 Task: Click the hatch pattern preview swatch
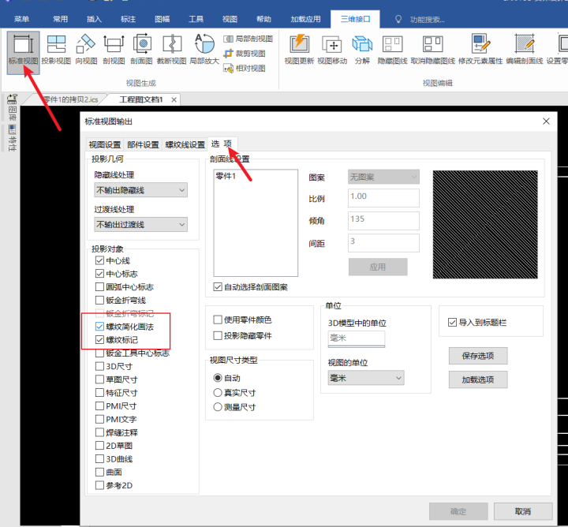pos(485,225)
